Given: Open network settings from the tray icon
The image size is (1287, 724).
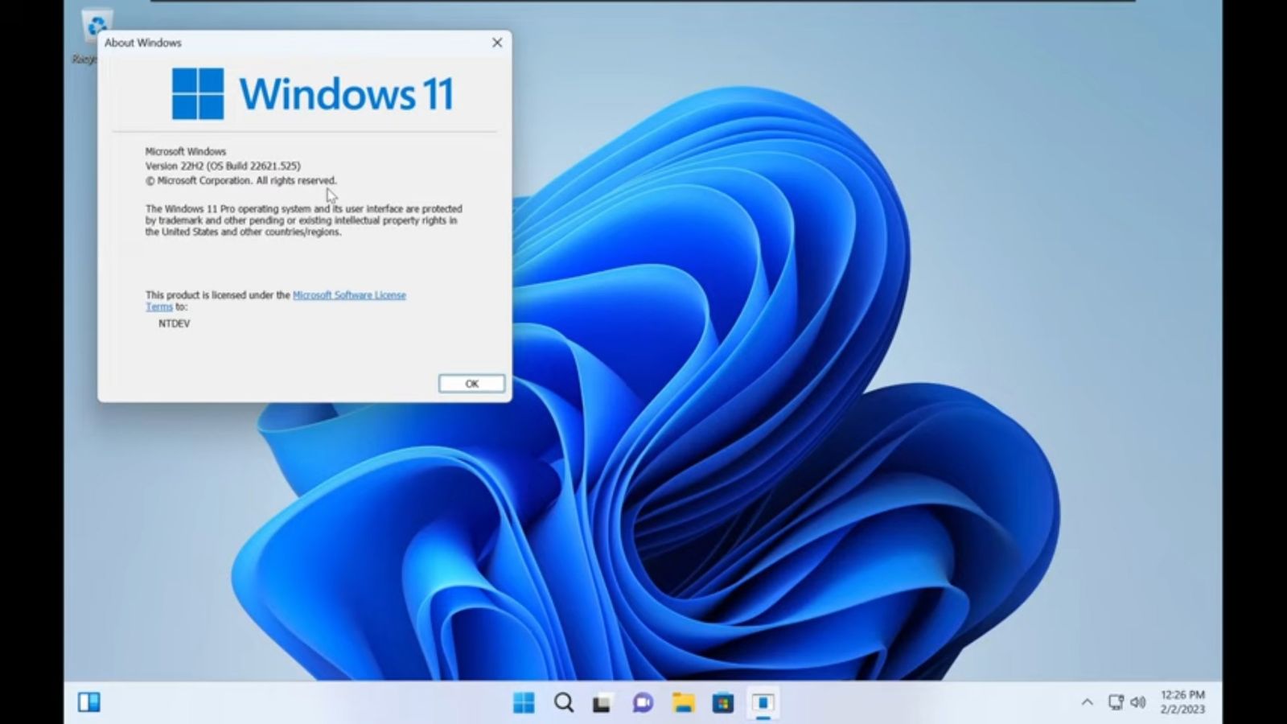Looking at the screenshot, I should [x=1116, y=701].
